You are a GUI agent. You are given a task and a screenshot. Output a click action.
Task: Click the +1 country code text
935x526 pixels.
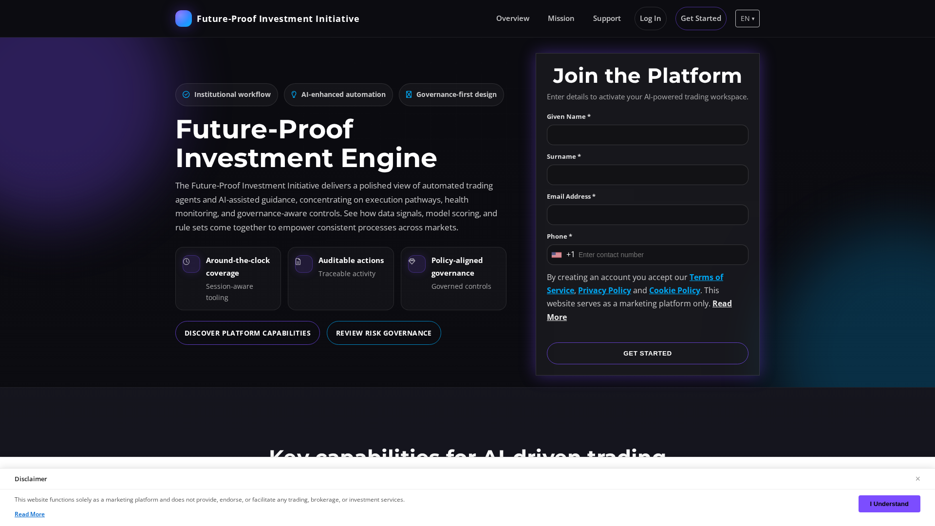coord(571,254)
